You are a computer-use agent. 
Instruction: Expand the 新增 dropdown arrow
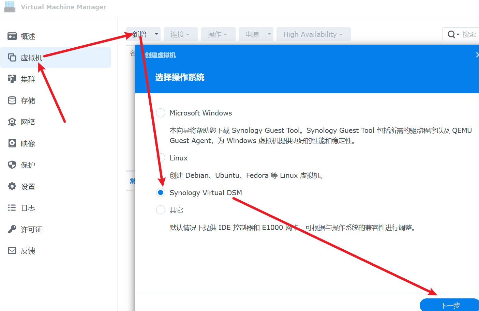point(156,34)
